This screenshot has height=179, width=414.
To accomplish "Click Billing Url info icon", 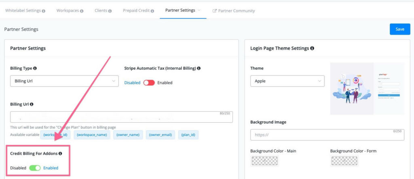I will [x=32, y=104].
